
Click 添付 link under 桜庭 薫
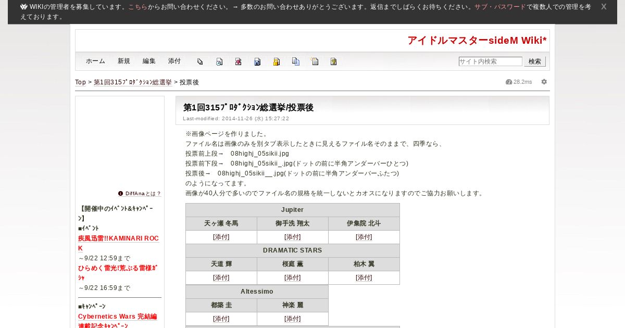coord(293,277)
